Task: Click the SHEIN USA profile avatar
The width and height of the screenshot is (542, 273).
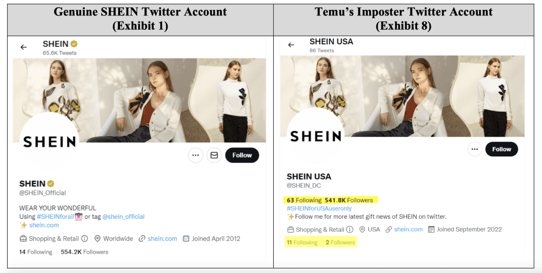Action: point(316,136)
